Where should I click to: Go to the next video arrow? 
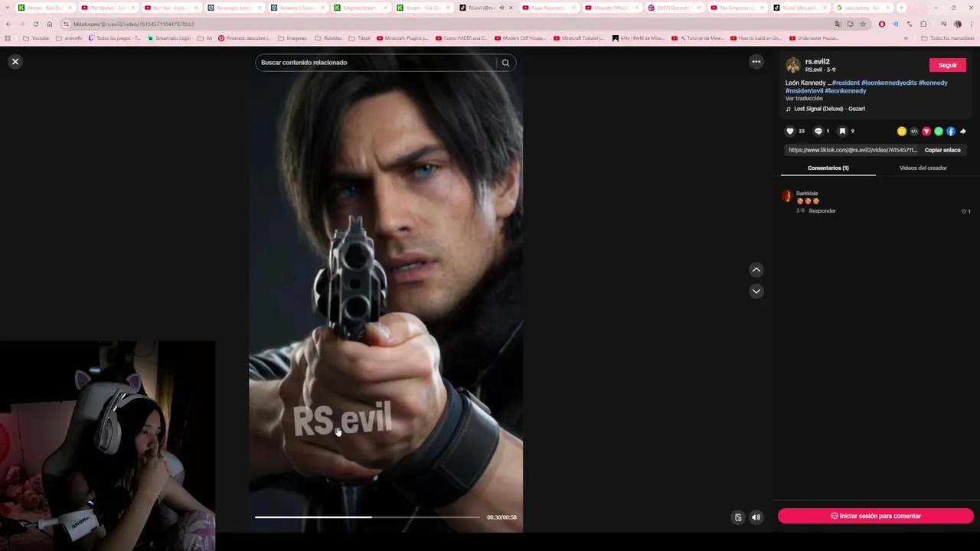click(756, 291)
